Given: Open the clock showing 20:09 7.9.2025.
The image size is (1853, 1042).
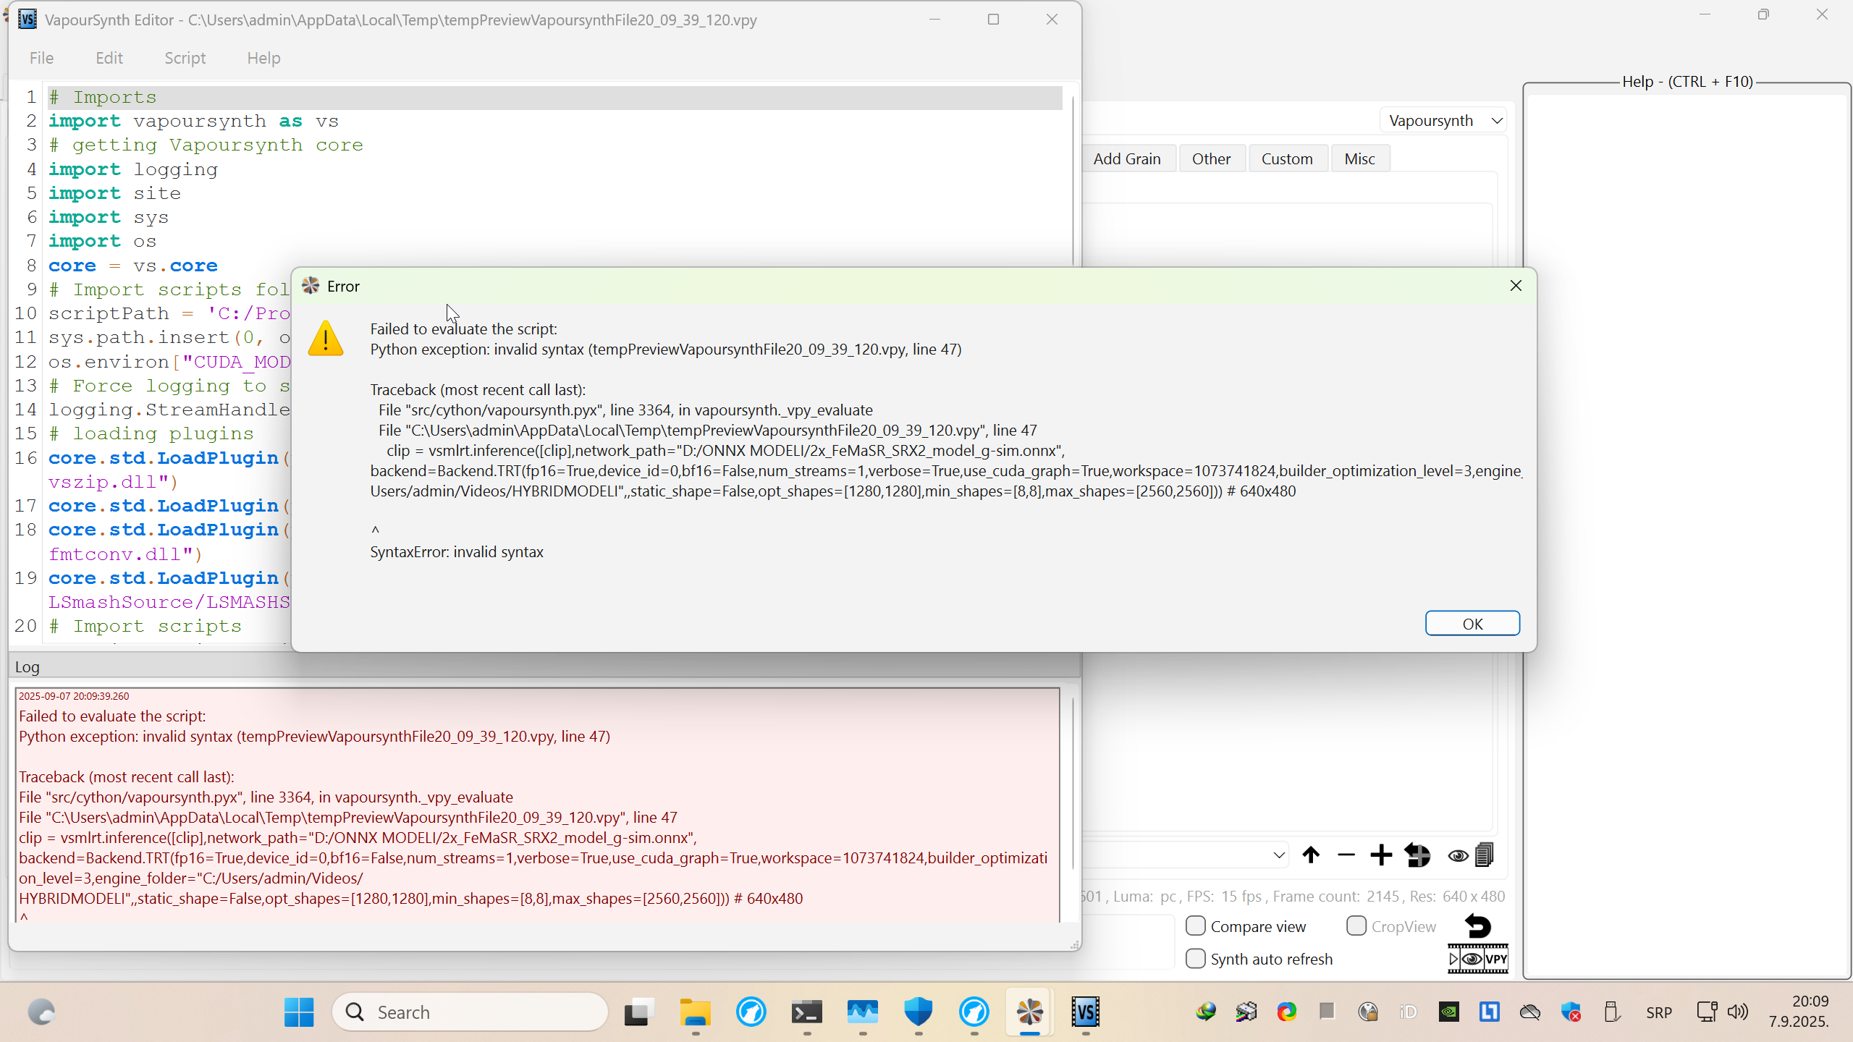Looking at the screenshot, I should point(1799,1012).
